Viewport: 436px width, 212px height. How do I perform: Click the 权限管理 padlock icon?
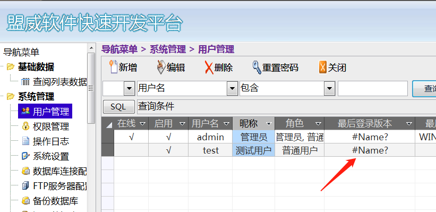25,126
